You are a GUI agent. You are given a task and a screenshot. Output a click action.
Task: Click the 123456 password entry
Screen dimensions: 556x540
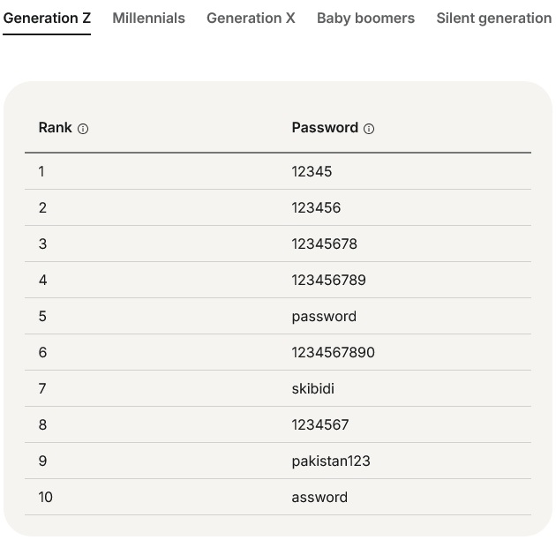(x=316, y=207)
